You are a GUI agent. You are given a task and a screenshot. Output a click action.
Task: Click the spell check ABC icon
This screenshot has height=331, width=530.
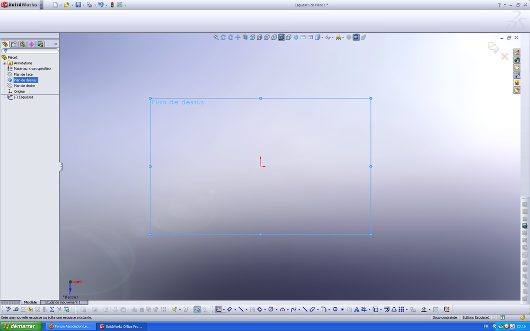(8, 309)
